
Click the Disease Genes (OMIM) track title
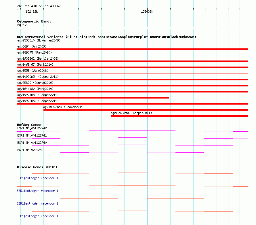tap(37, 167)
